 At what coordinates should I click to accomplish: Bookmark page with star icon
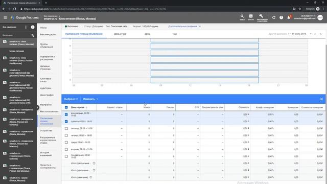pyautogui.click(x=300, y=9)
